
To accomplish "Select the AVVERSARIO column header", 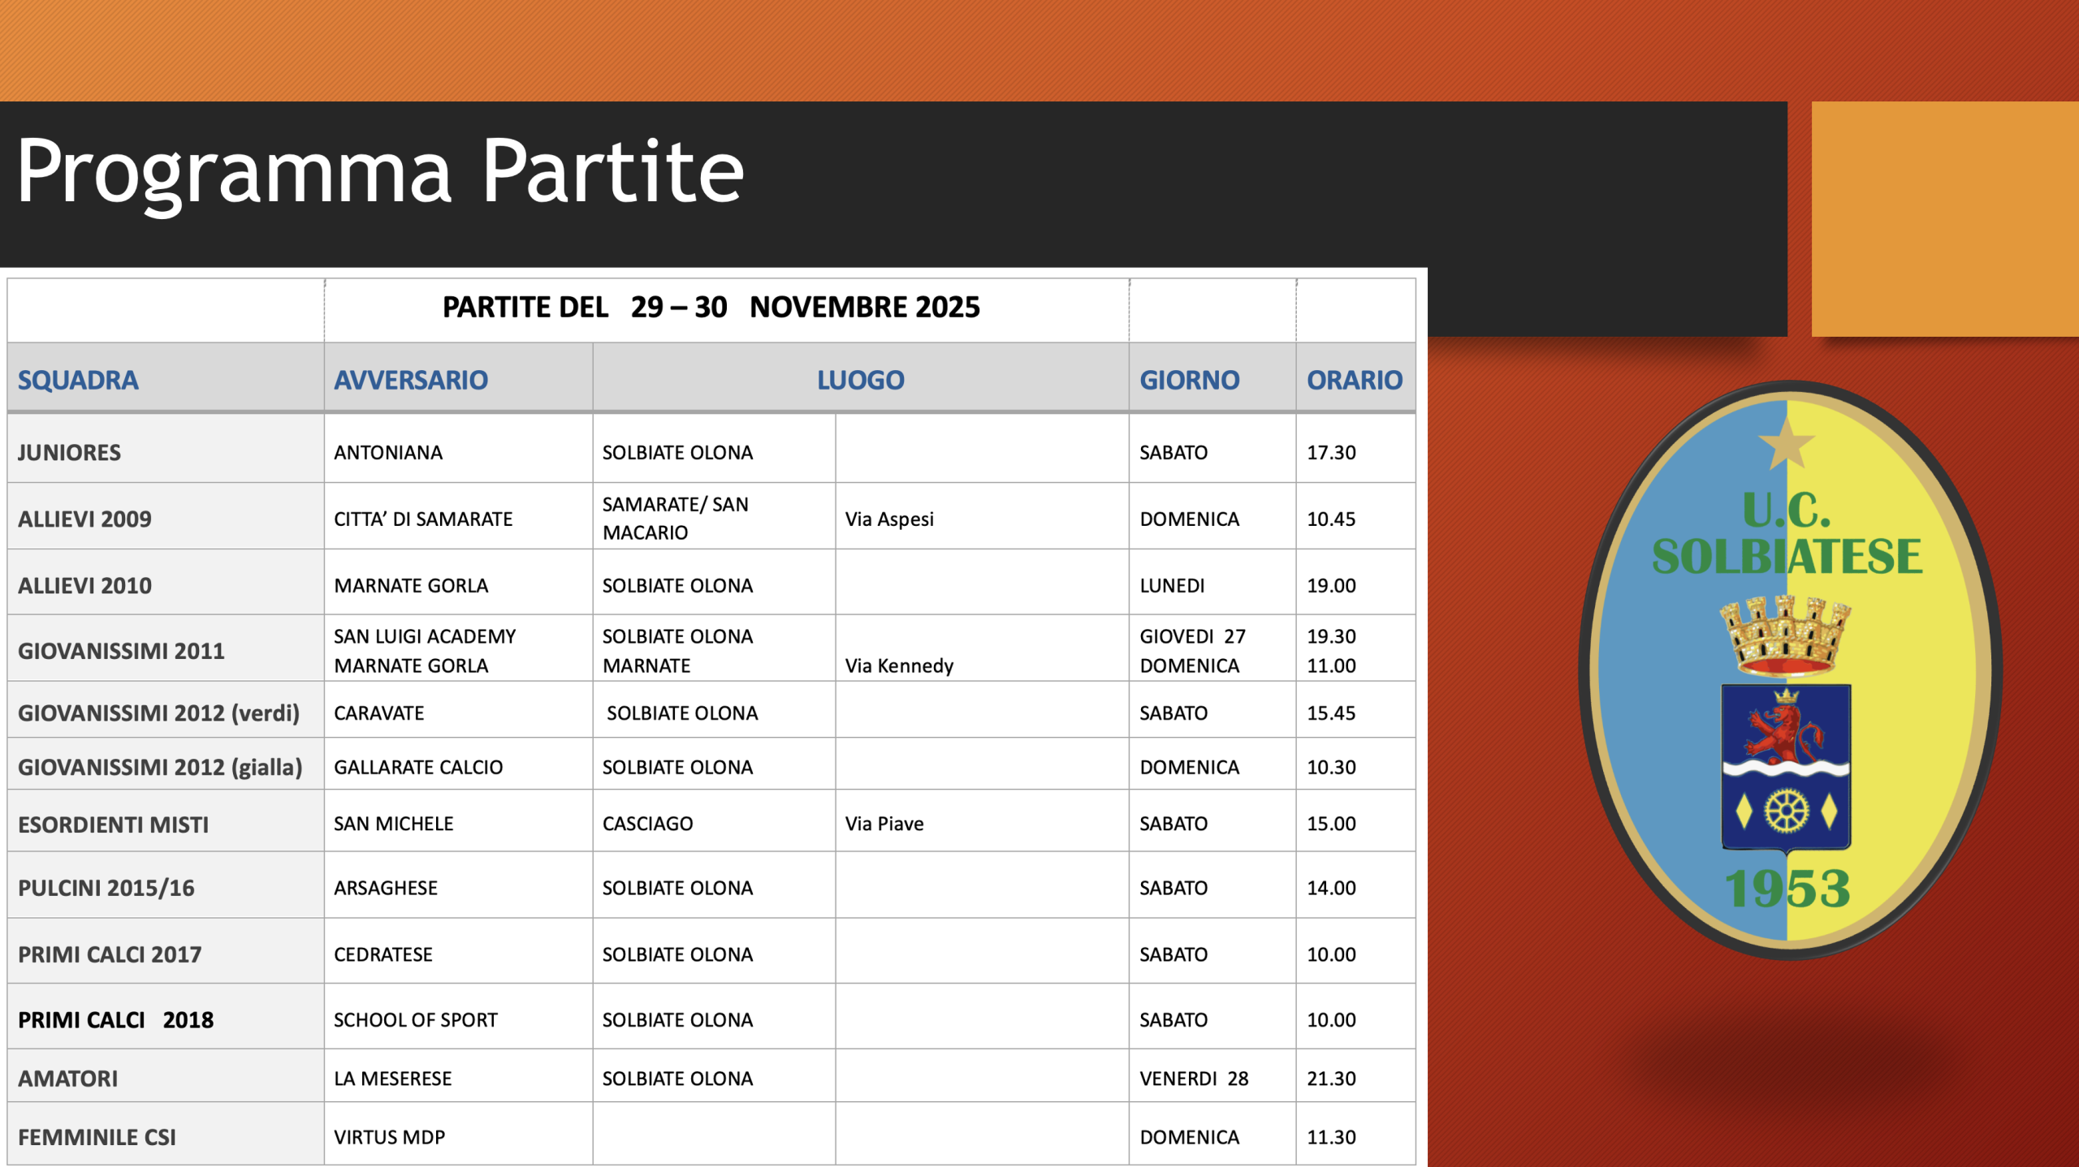I will coord(411,380).
